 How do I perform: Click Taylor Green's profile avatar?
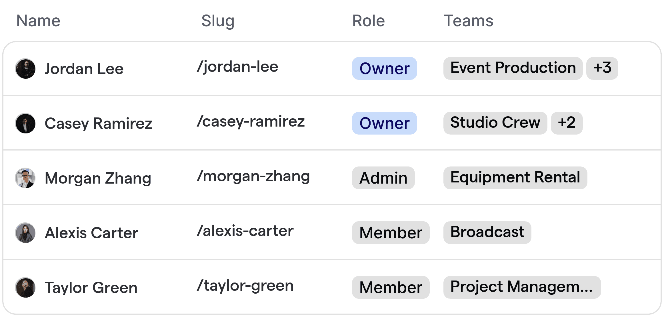tap(25, 287)
